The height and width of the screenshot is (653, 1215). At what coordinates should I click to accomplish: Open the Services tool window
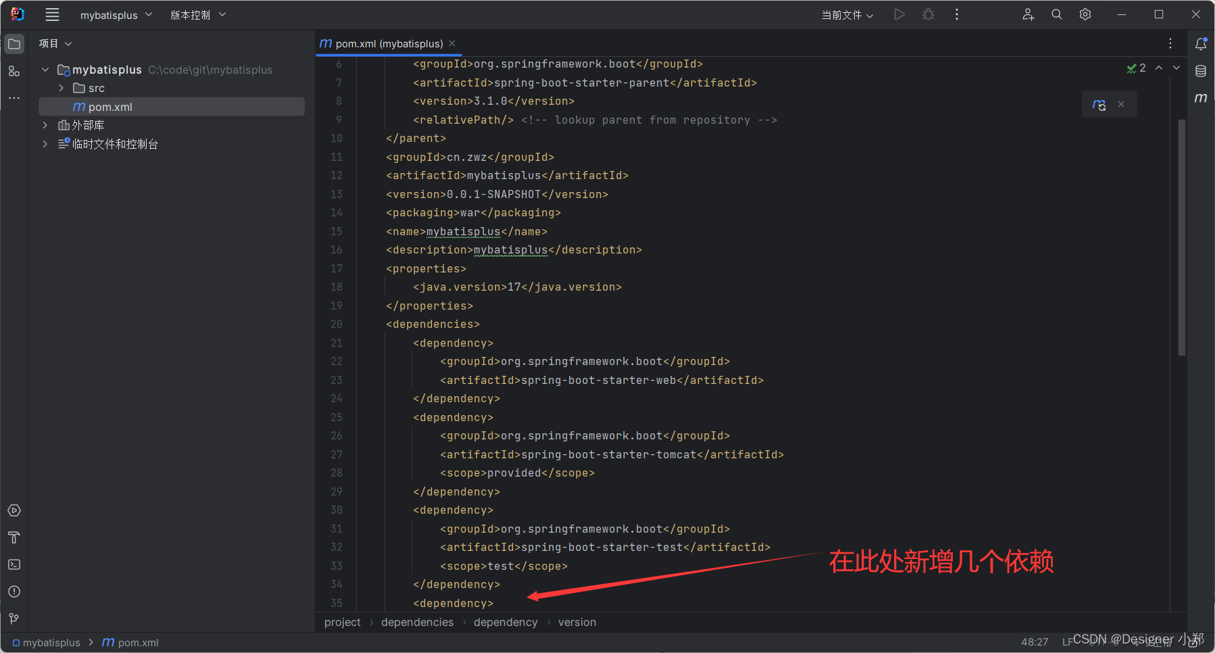point(14,510)
